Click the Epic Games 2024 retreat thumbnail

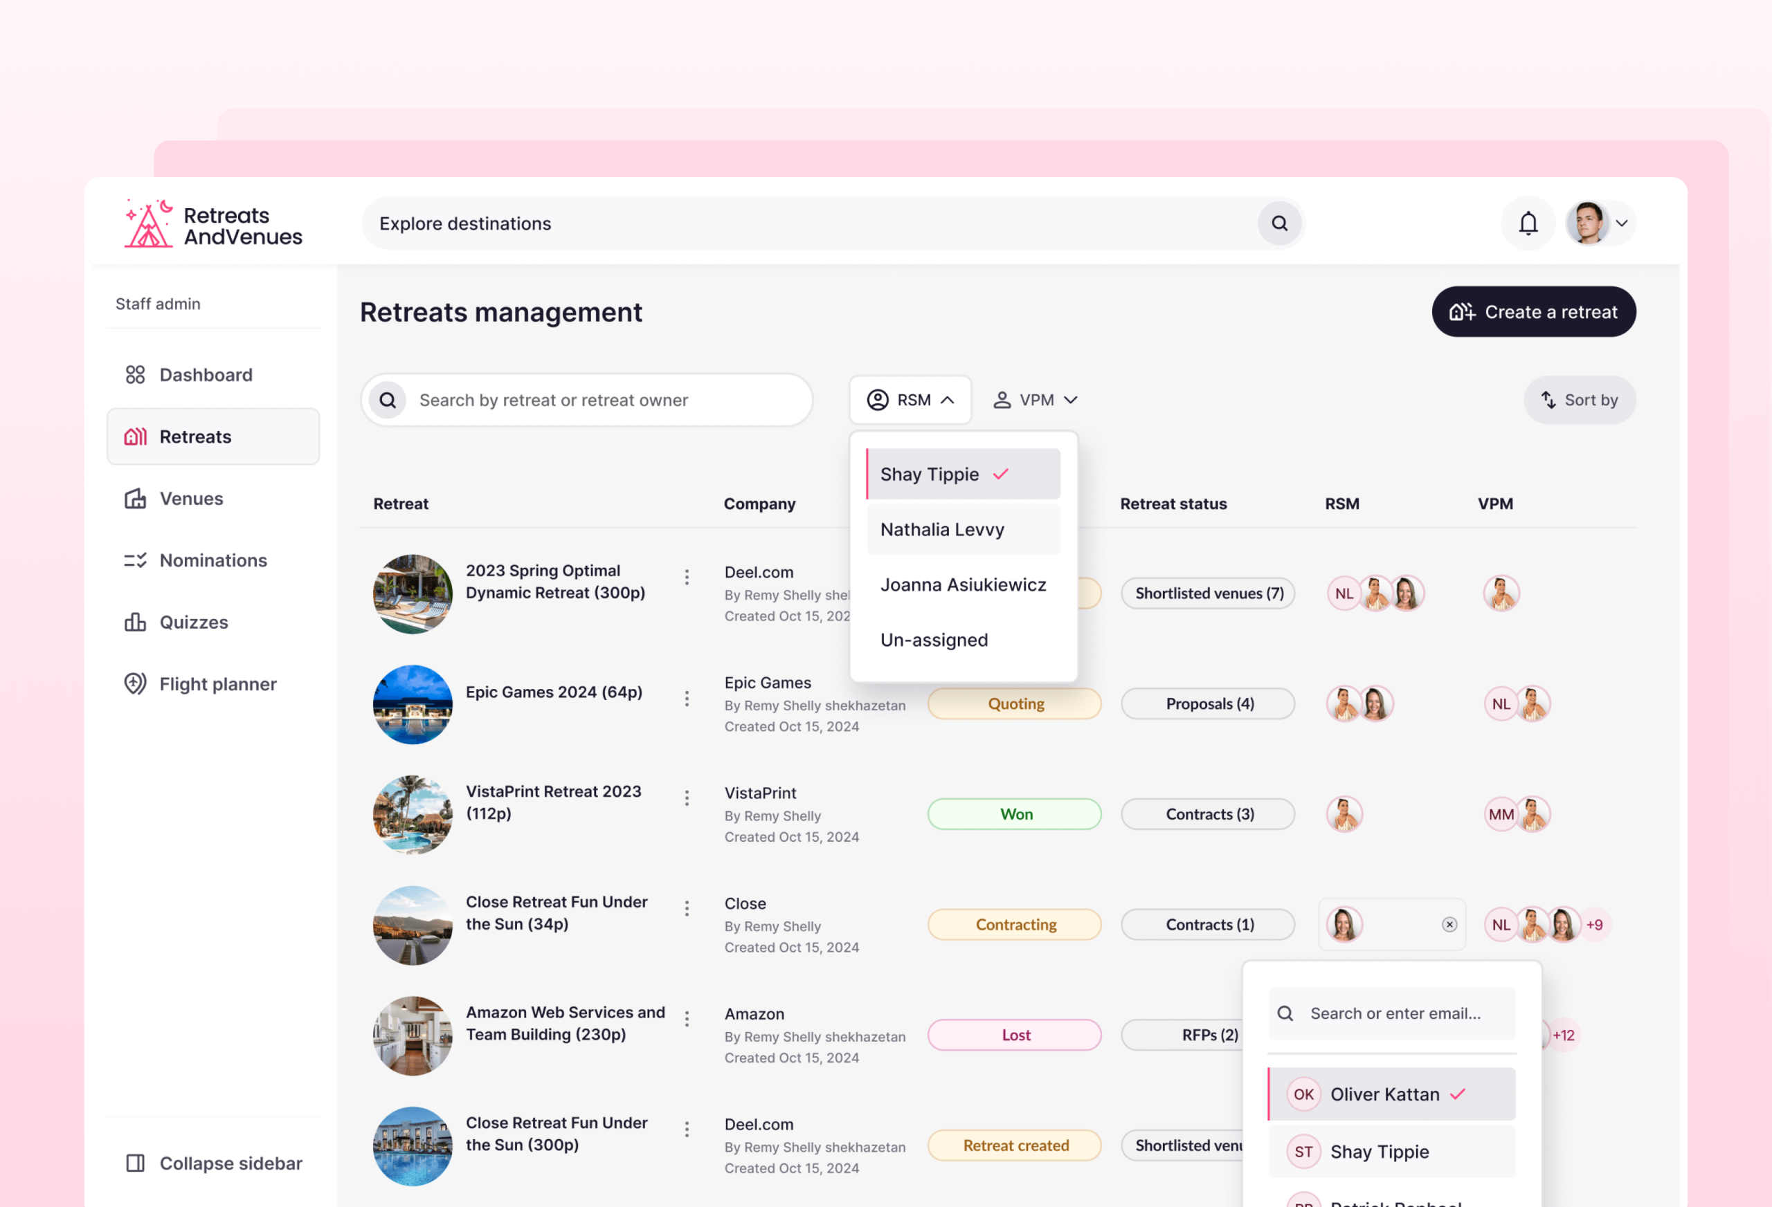tap(413, 703)
